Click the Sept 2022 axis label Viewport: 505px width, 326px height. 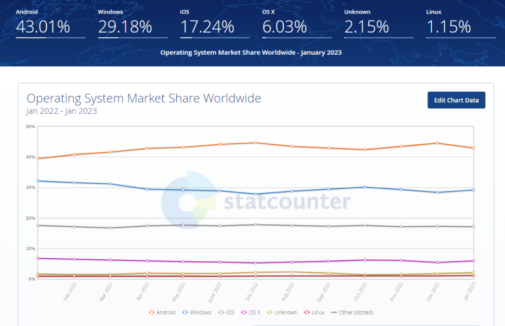323,292
